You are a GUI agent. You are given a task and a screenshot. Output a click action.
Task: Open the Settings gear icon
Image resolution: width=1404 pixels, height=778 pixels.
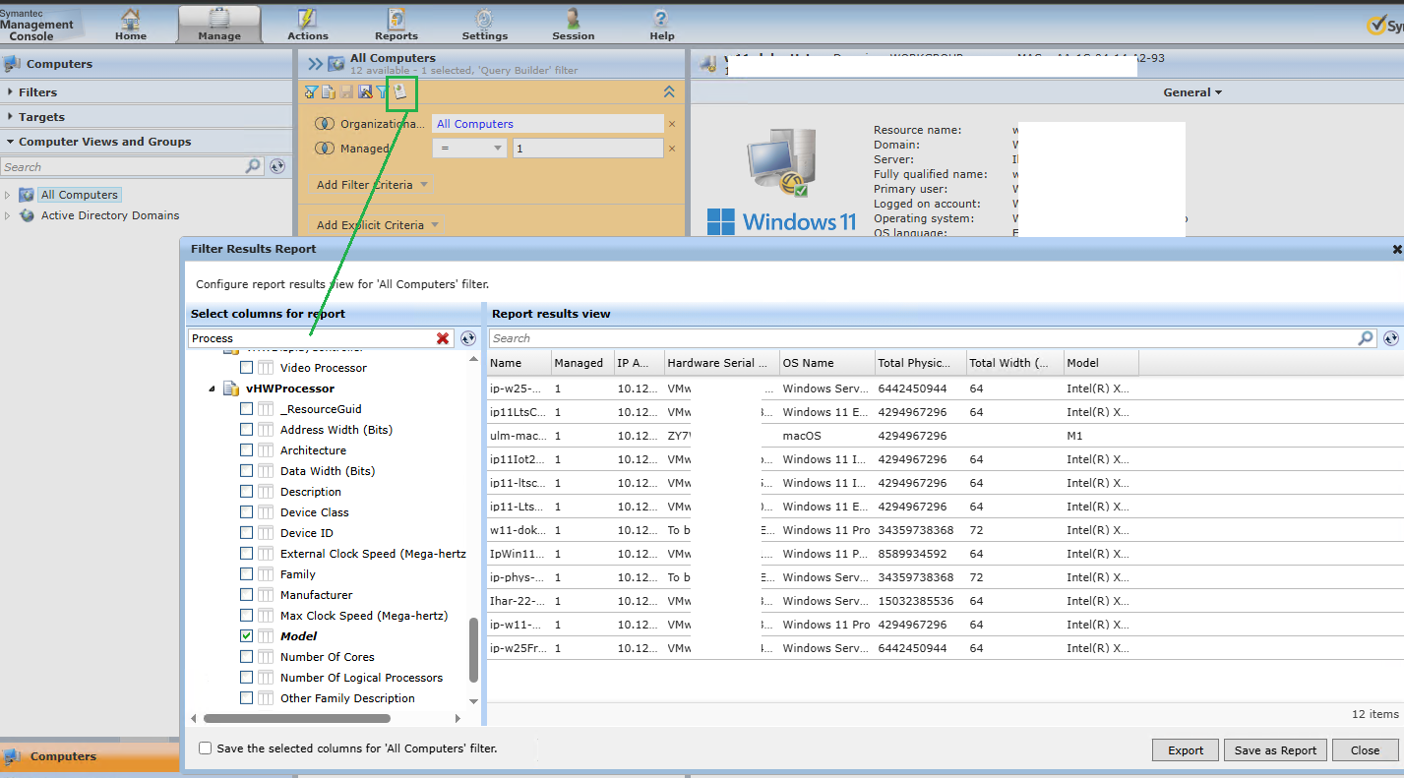coord(484,18)
